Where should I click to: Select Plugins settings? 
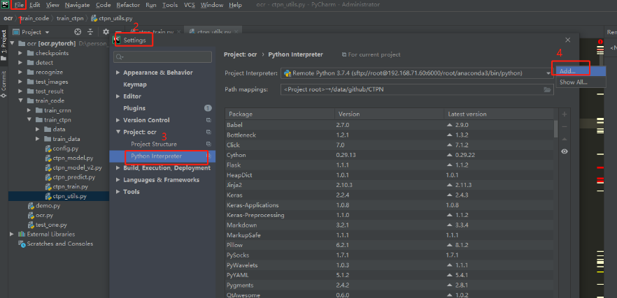click(134, 108)
